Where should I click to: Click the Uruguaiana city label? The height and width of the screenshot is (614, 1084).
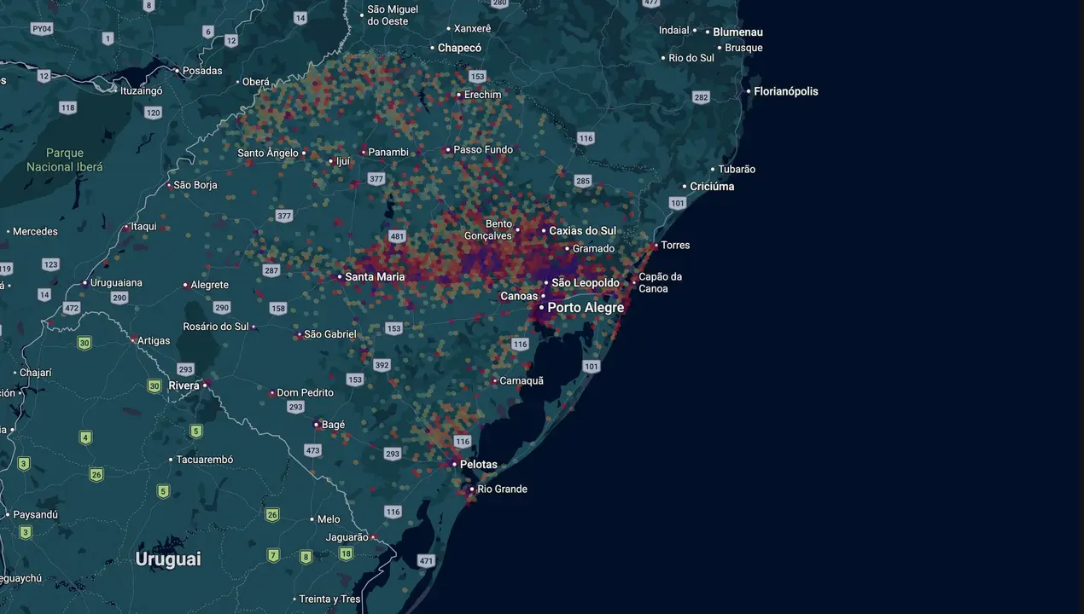pos(116,282)
